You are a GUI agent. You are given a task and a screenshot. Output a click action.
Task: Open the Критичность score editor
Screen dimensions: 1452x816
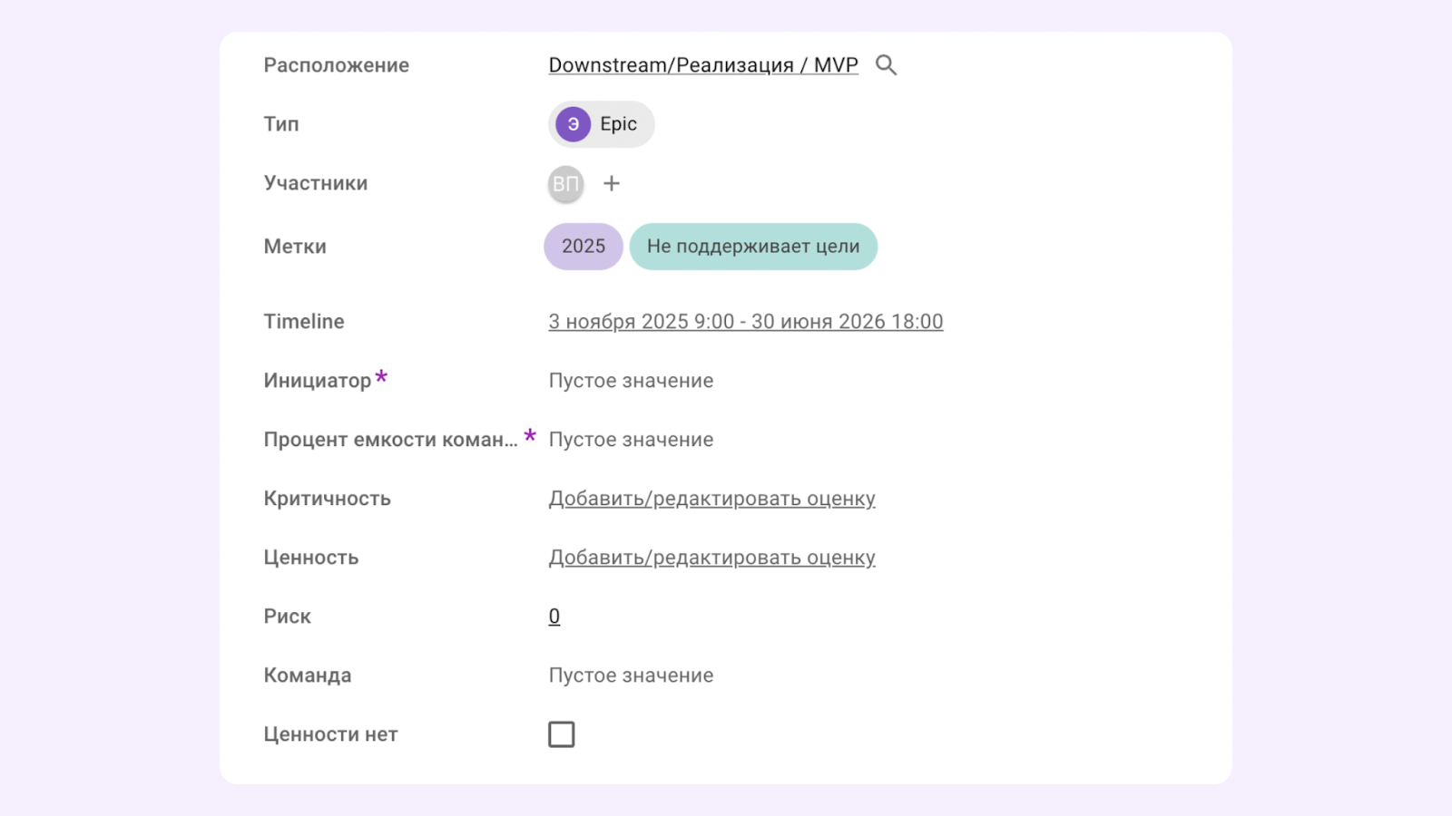click(x=711, y=498)
